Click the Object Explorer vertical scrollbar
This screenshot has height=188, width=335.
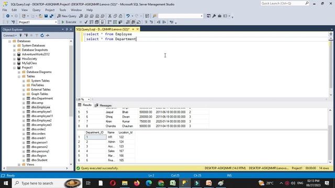click(71, 81)
